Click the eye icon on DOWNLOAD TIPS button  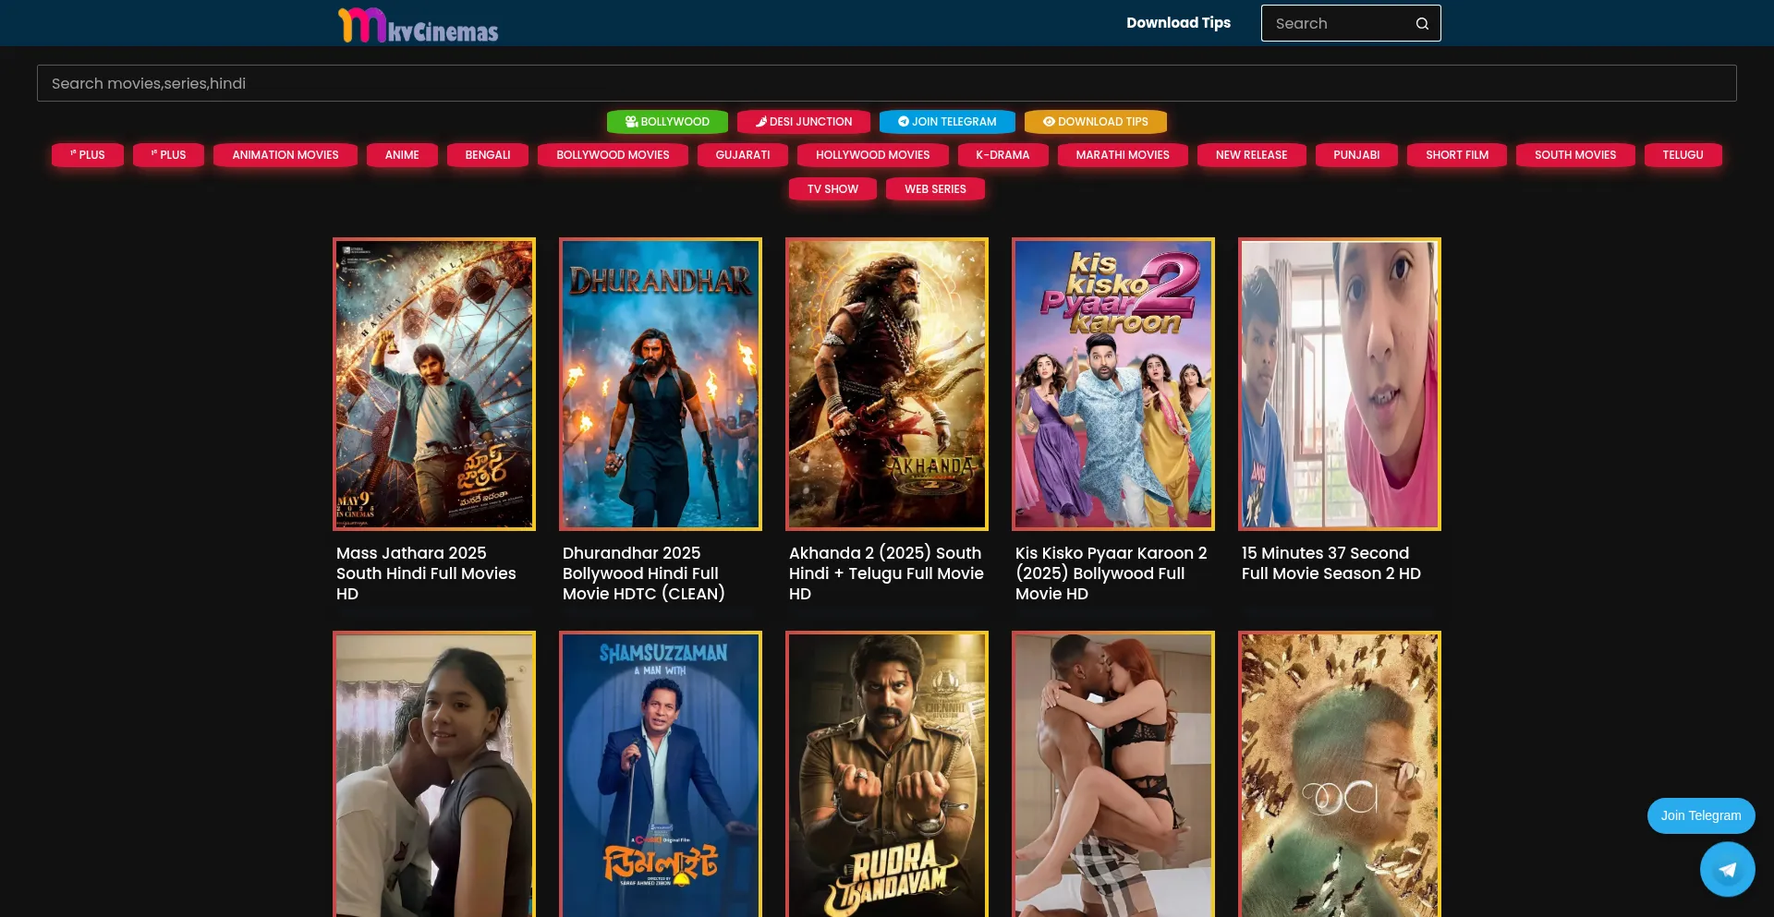[x=1049, y=121]
